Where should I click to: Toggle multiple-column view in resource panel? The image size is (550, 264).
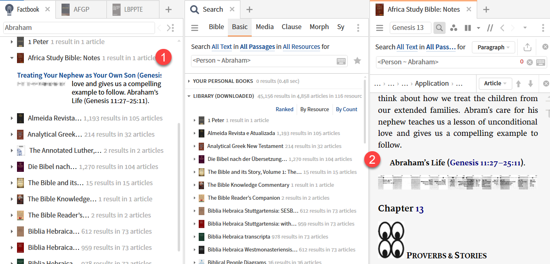coord(468,28)
